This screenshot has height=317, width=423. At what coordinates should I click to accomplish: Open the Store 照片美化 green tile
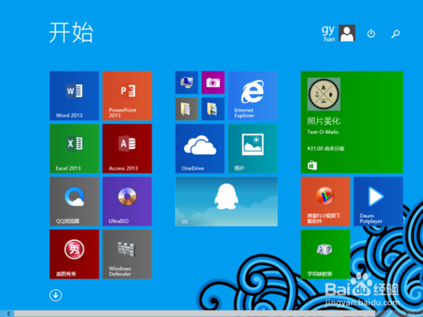(352, 122)
